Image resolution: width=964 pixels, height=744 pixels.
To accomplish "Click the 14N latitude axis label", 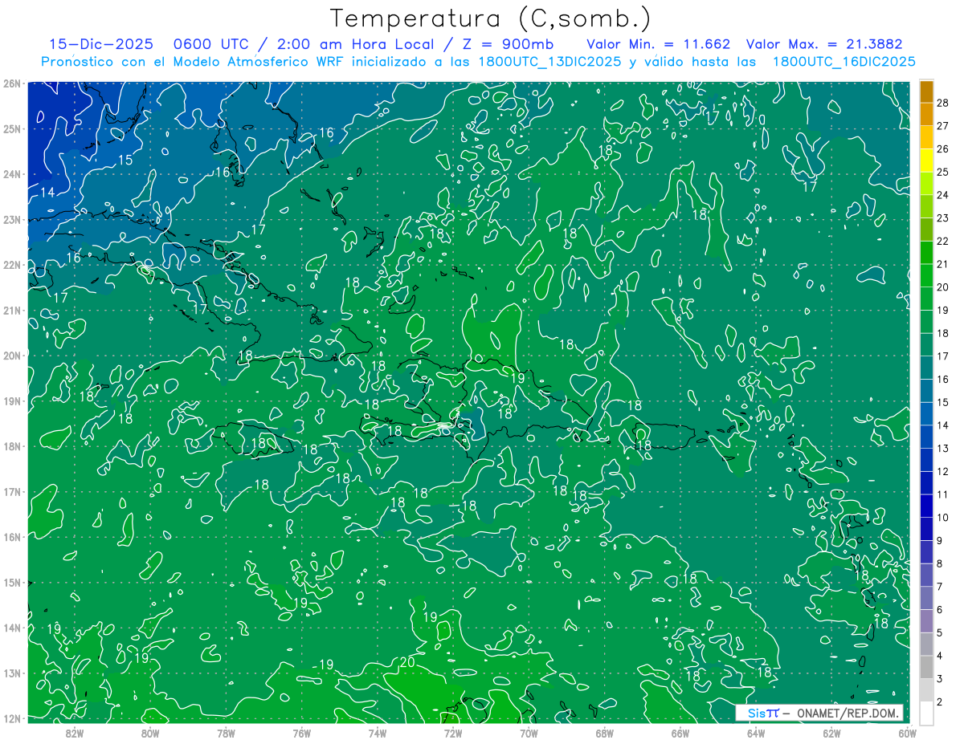I will pyautogui.click(x=11, y=628).
